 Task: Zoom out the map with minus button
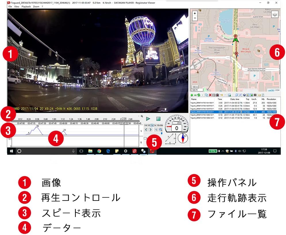pos(195,18)
